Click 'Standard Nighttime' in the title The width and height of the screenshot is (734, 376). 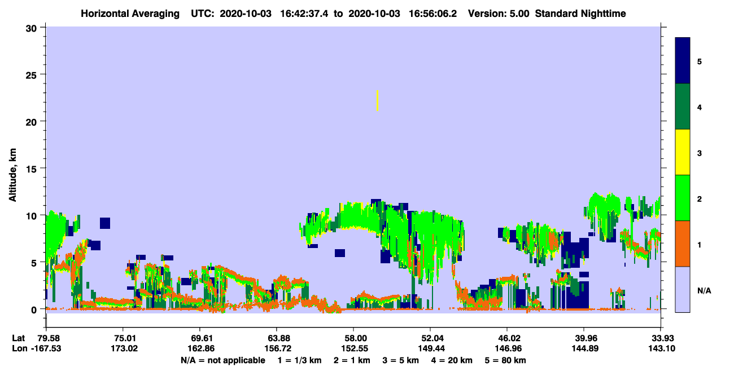click(x=580, y=14)
